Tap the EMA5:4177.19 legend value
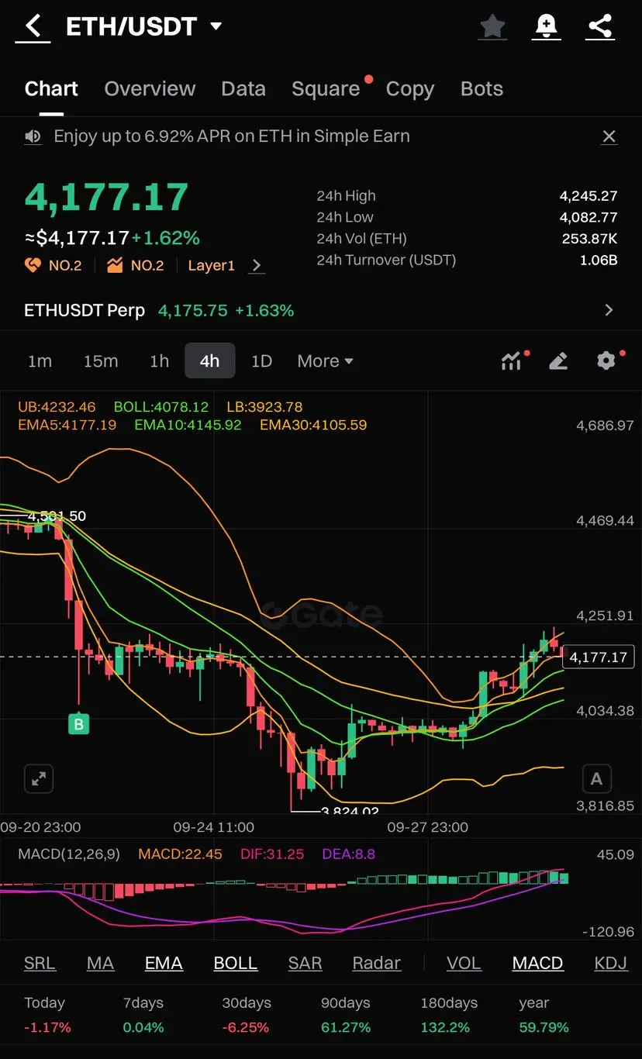The width and height of the screenshot is (642, 1059). pos(67,426)
